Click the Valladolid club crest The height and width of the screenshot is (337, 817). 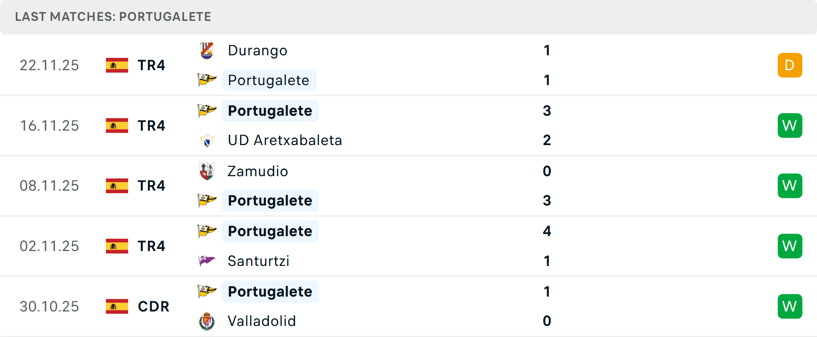[207, 321]
